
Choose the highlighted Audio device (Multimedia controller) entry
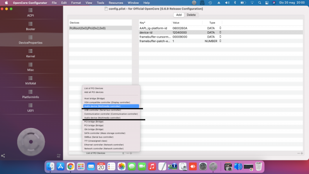[x=102, y=106]
